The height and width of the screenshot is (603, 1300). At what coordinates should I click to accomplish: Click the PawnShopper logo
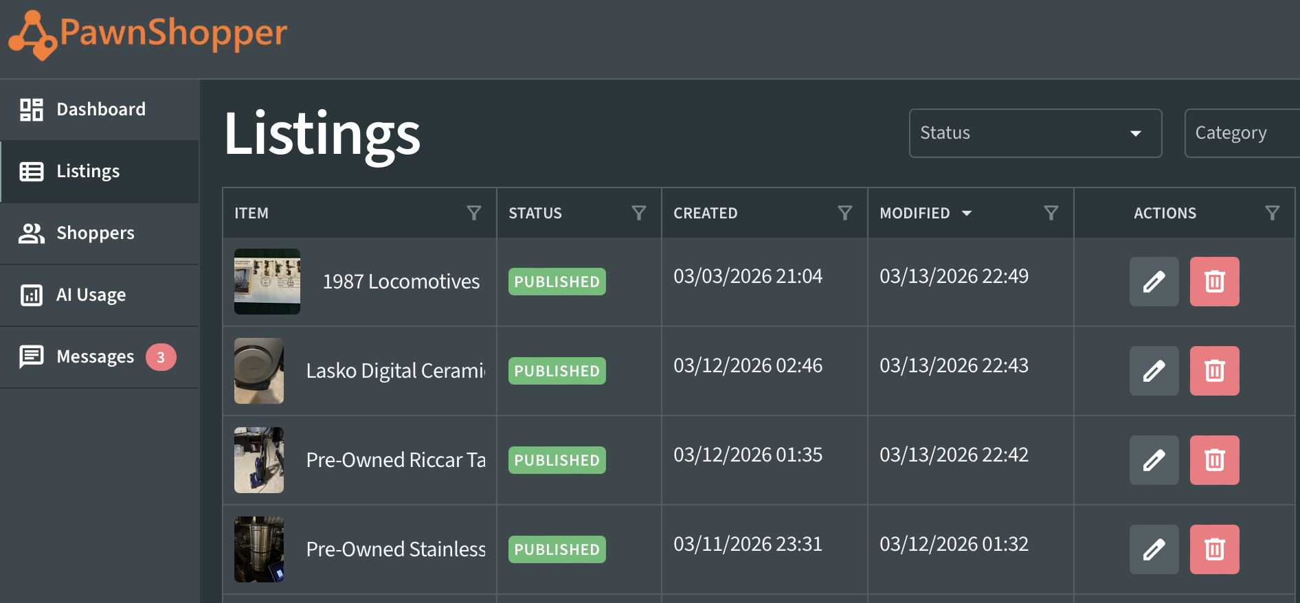(x=148, y=35)
